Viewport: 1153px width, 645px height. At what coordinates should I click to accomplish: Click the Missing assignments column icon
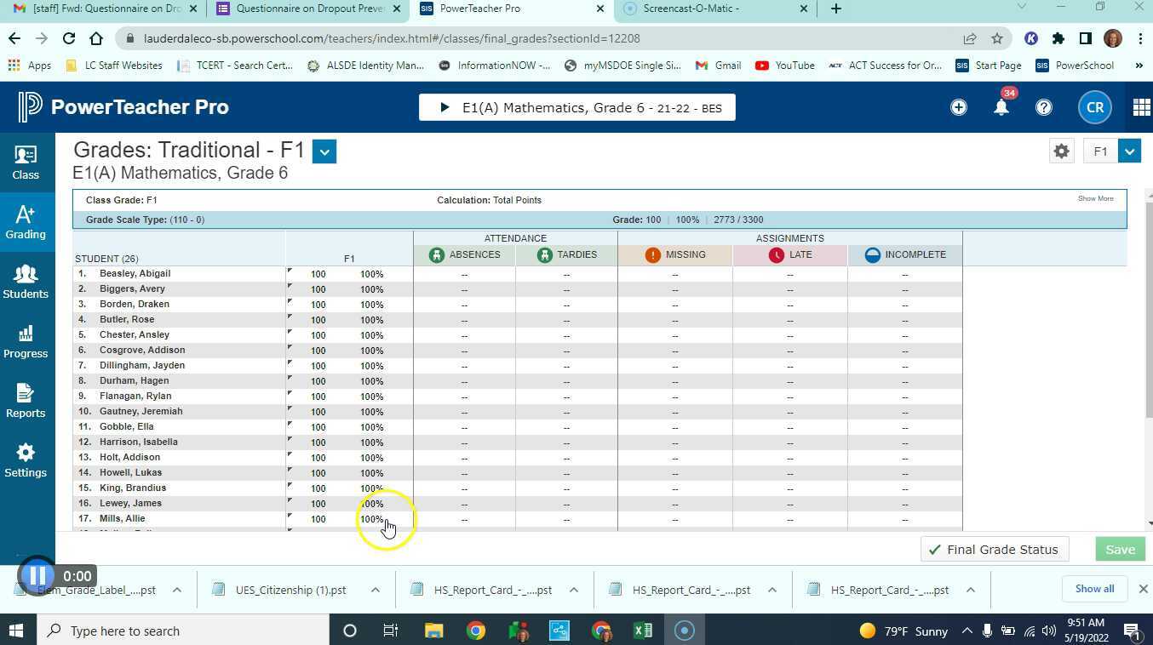[x=651, y=254]
